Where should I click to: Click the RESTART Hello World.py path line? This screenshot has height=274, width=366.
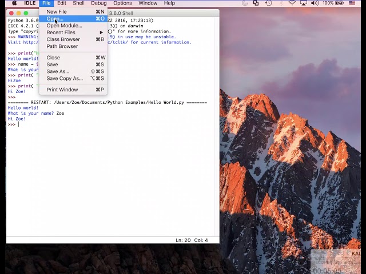point(108,103)
